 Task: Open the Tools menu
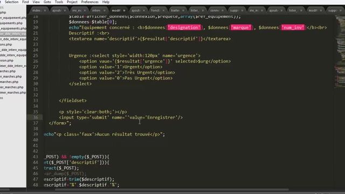pyautogui.click(x=59, y=2)
